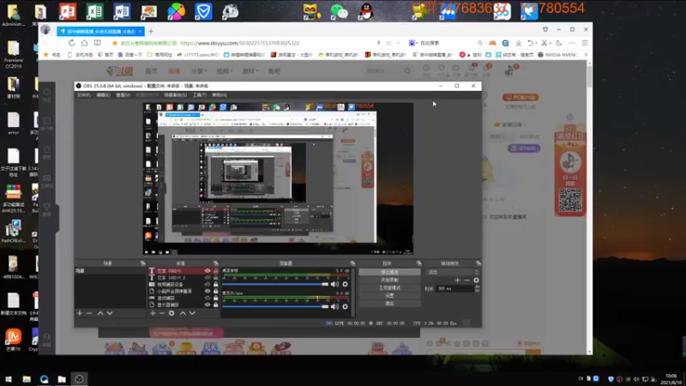Unlock the 显示器捕获 source

point(215,305)
